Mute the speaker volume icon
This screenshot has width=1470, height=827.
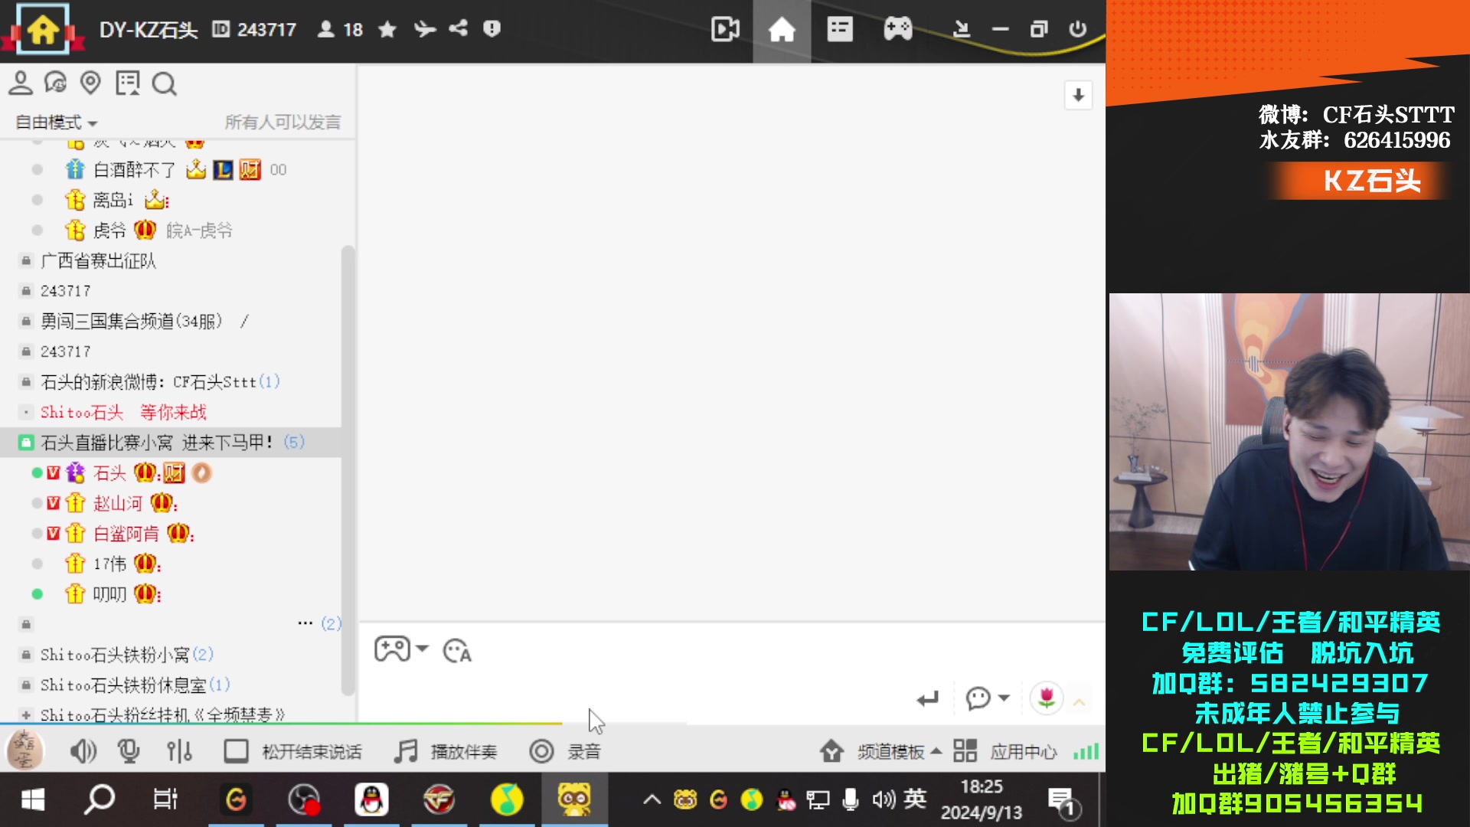pos(83,751)
